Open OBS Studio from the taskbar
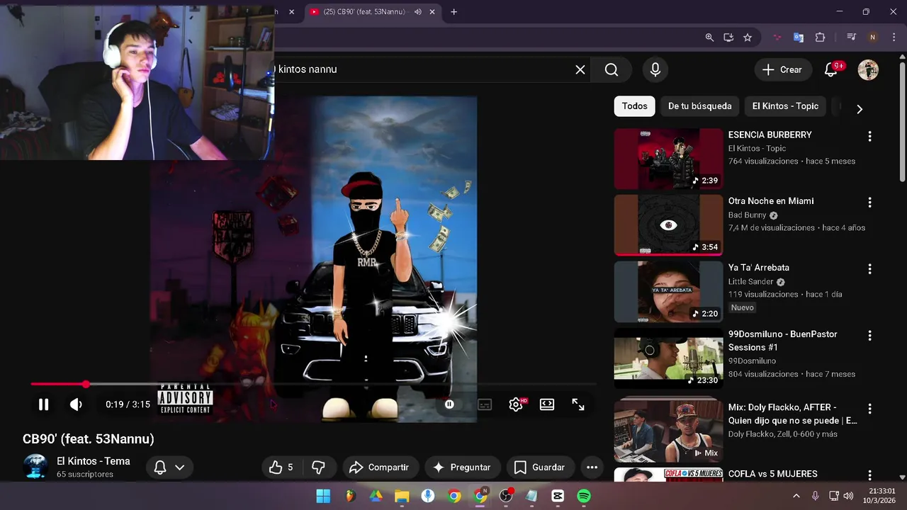The width and height of the screenshot is (907, 510). (506, 496)
